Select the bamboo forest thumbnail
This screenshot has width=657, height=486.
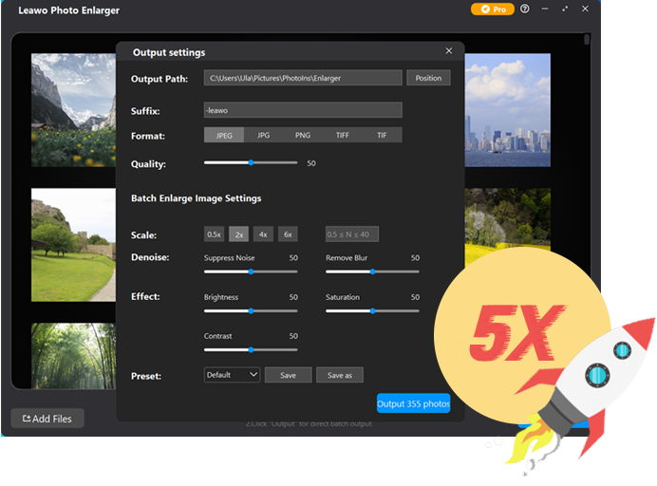click(73, 356)
